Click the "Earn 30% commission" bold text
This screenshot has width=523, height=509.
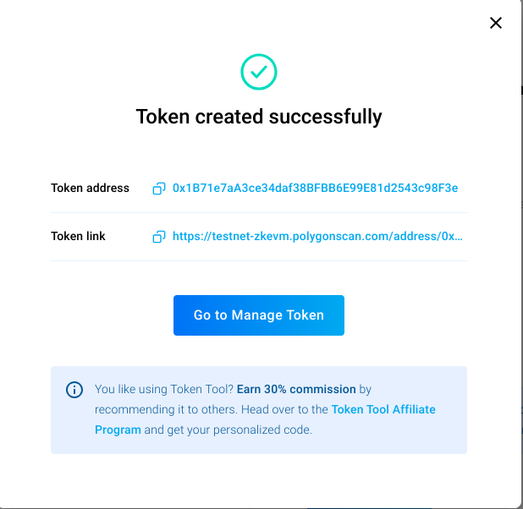coord(296,389)
